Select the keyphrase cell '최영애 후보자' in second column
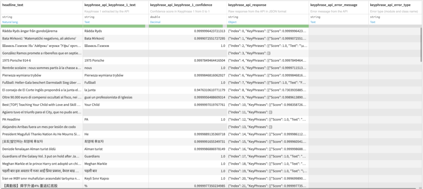The image size is (423, 189). (116, 141)
